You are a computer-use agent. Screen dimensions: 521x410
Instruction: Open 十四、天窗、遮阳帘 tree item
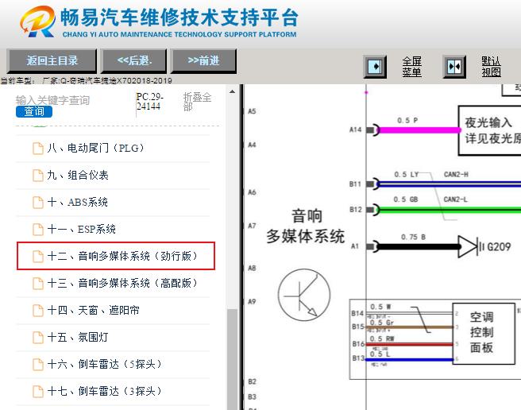113,310
